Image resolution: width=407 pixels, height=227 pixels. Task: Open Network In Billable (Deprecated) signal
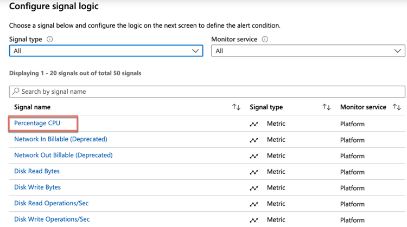point(61,139)
